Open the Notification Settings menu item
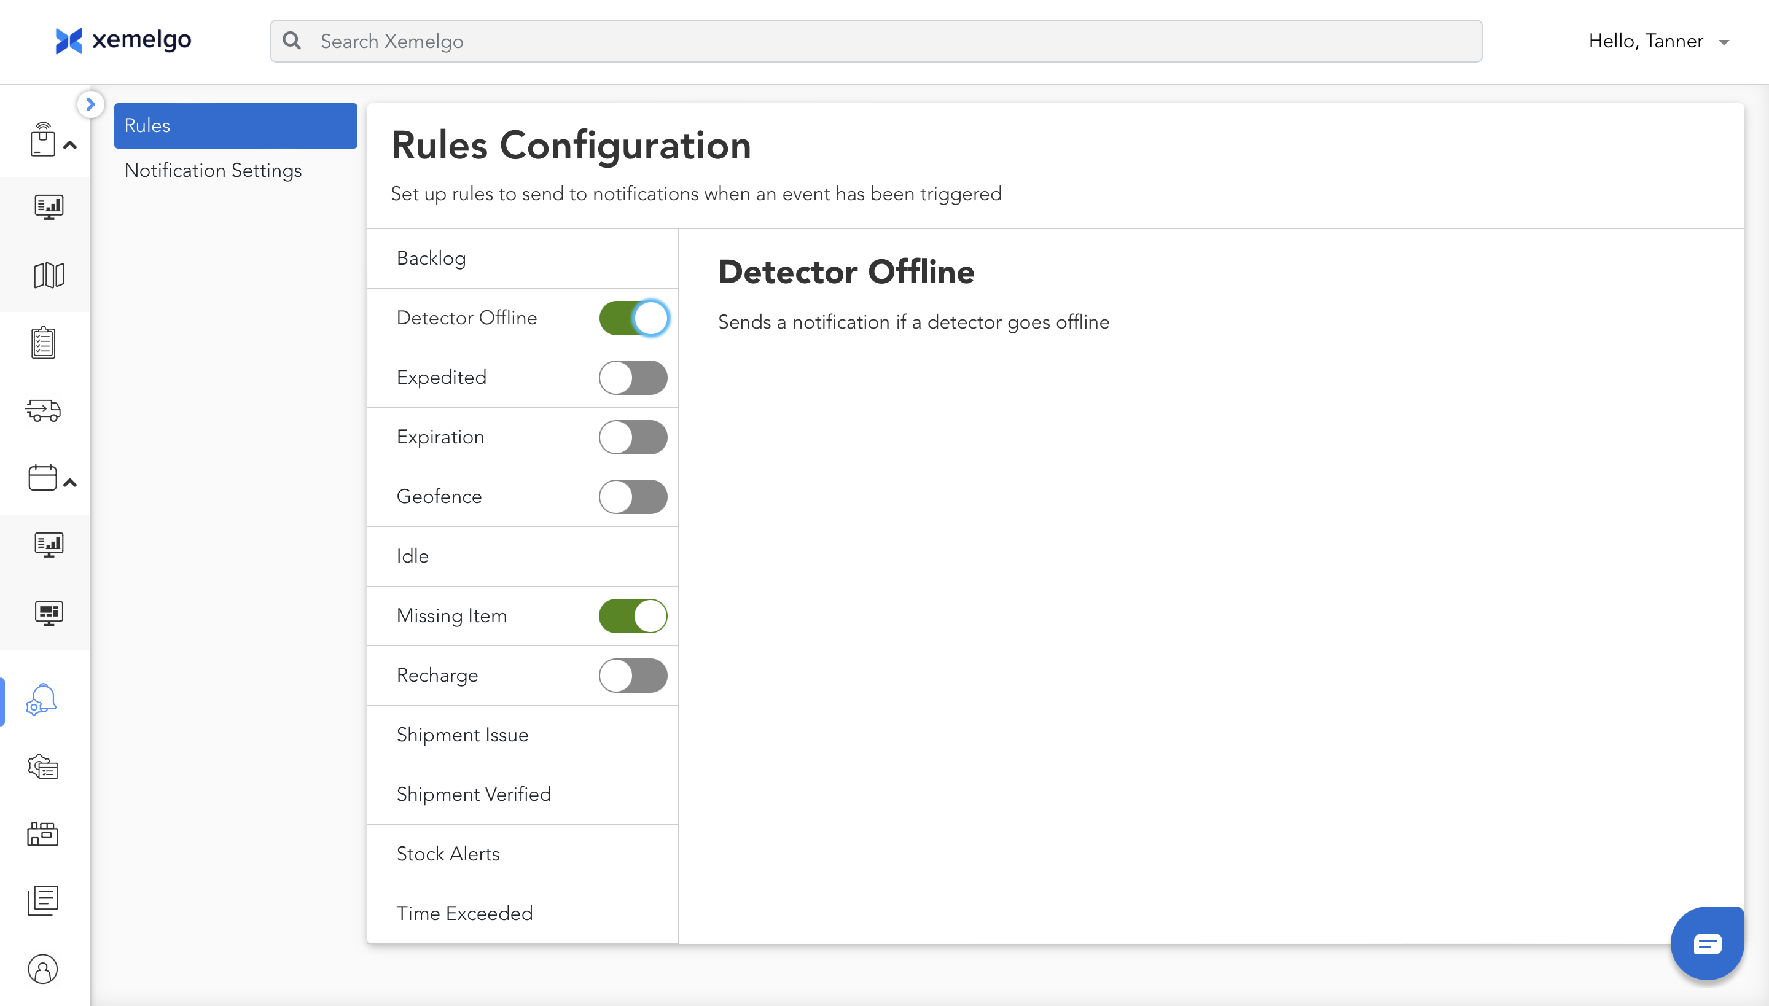Image resolution: width=1769 pixels, height=1006 pixels. 213,170
